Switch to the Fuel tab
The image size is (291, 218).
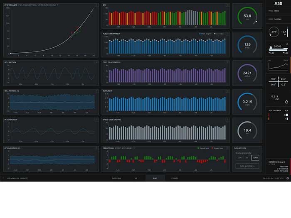(x=155, y=178)
